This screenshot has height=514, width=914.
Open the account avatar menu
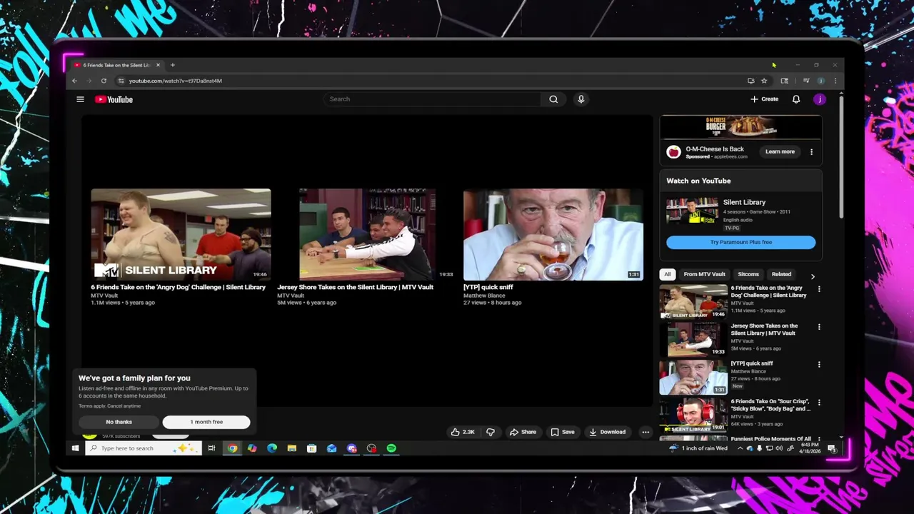[820, 99]
